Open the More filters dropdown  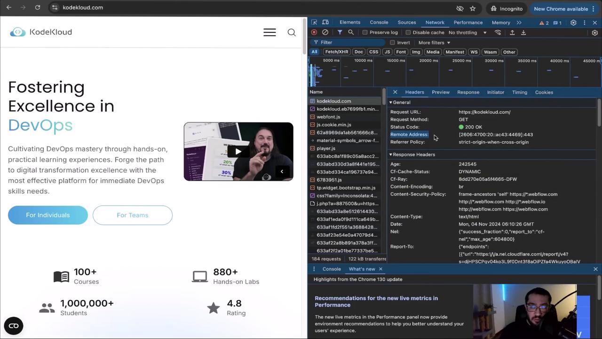click(x=434, y=42)
